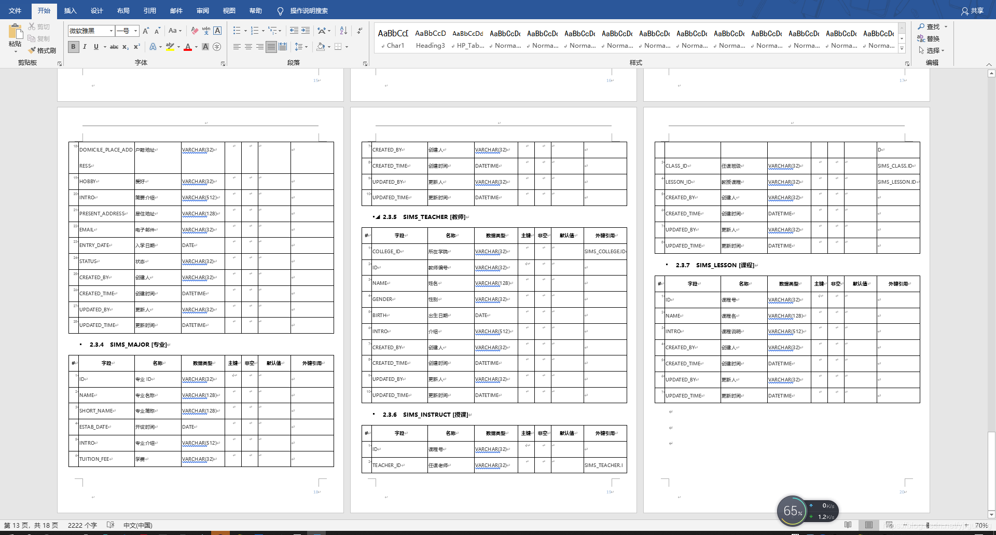Toggle strikethrough text
This screenshot has height=535, width=996.
[114, 47]
